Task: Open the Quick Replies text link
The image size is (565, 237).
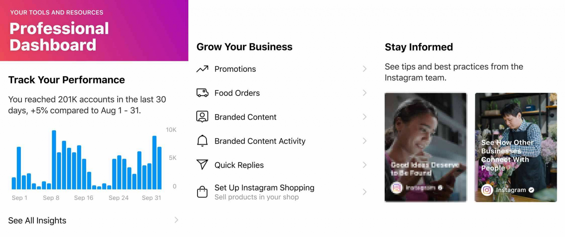Action: pyautogui.click(x=239, y=165)
